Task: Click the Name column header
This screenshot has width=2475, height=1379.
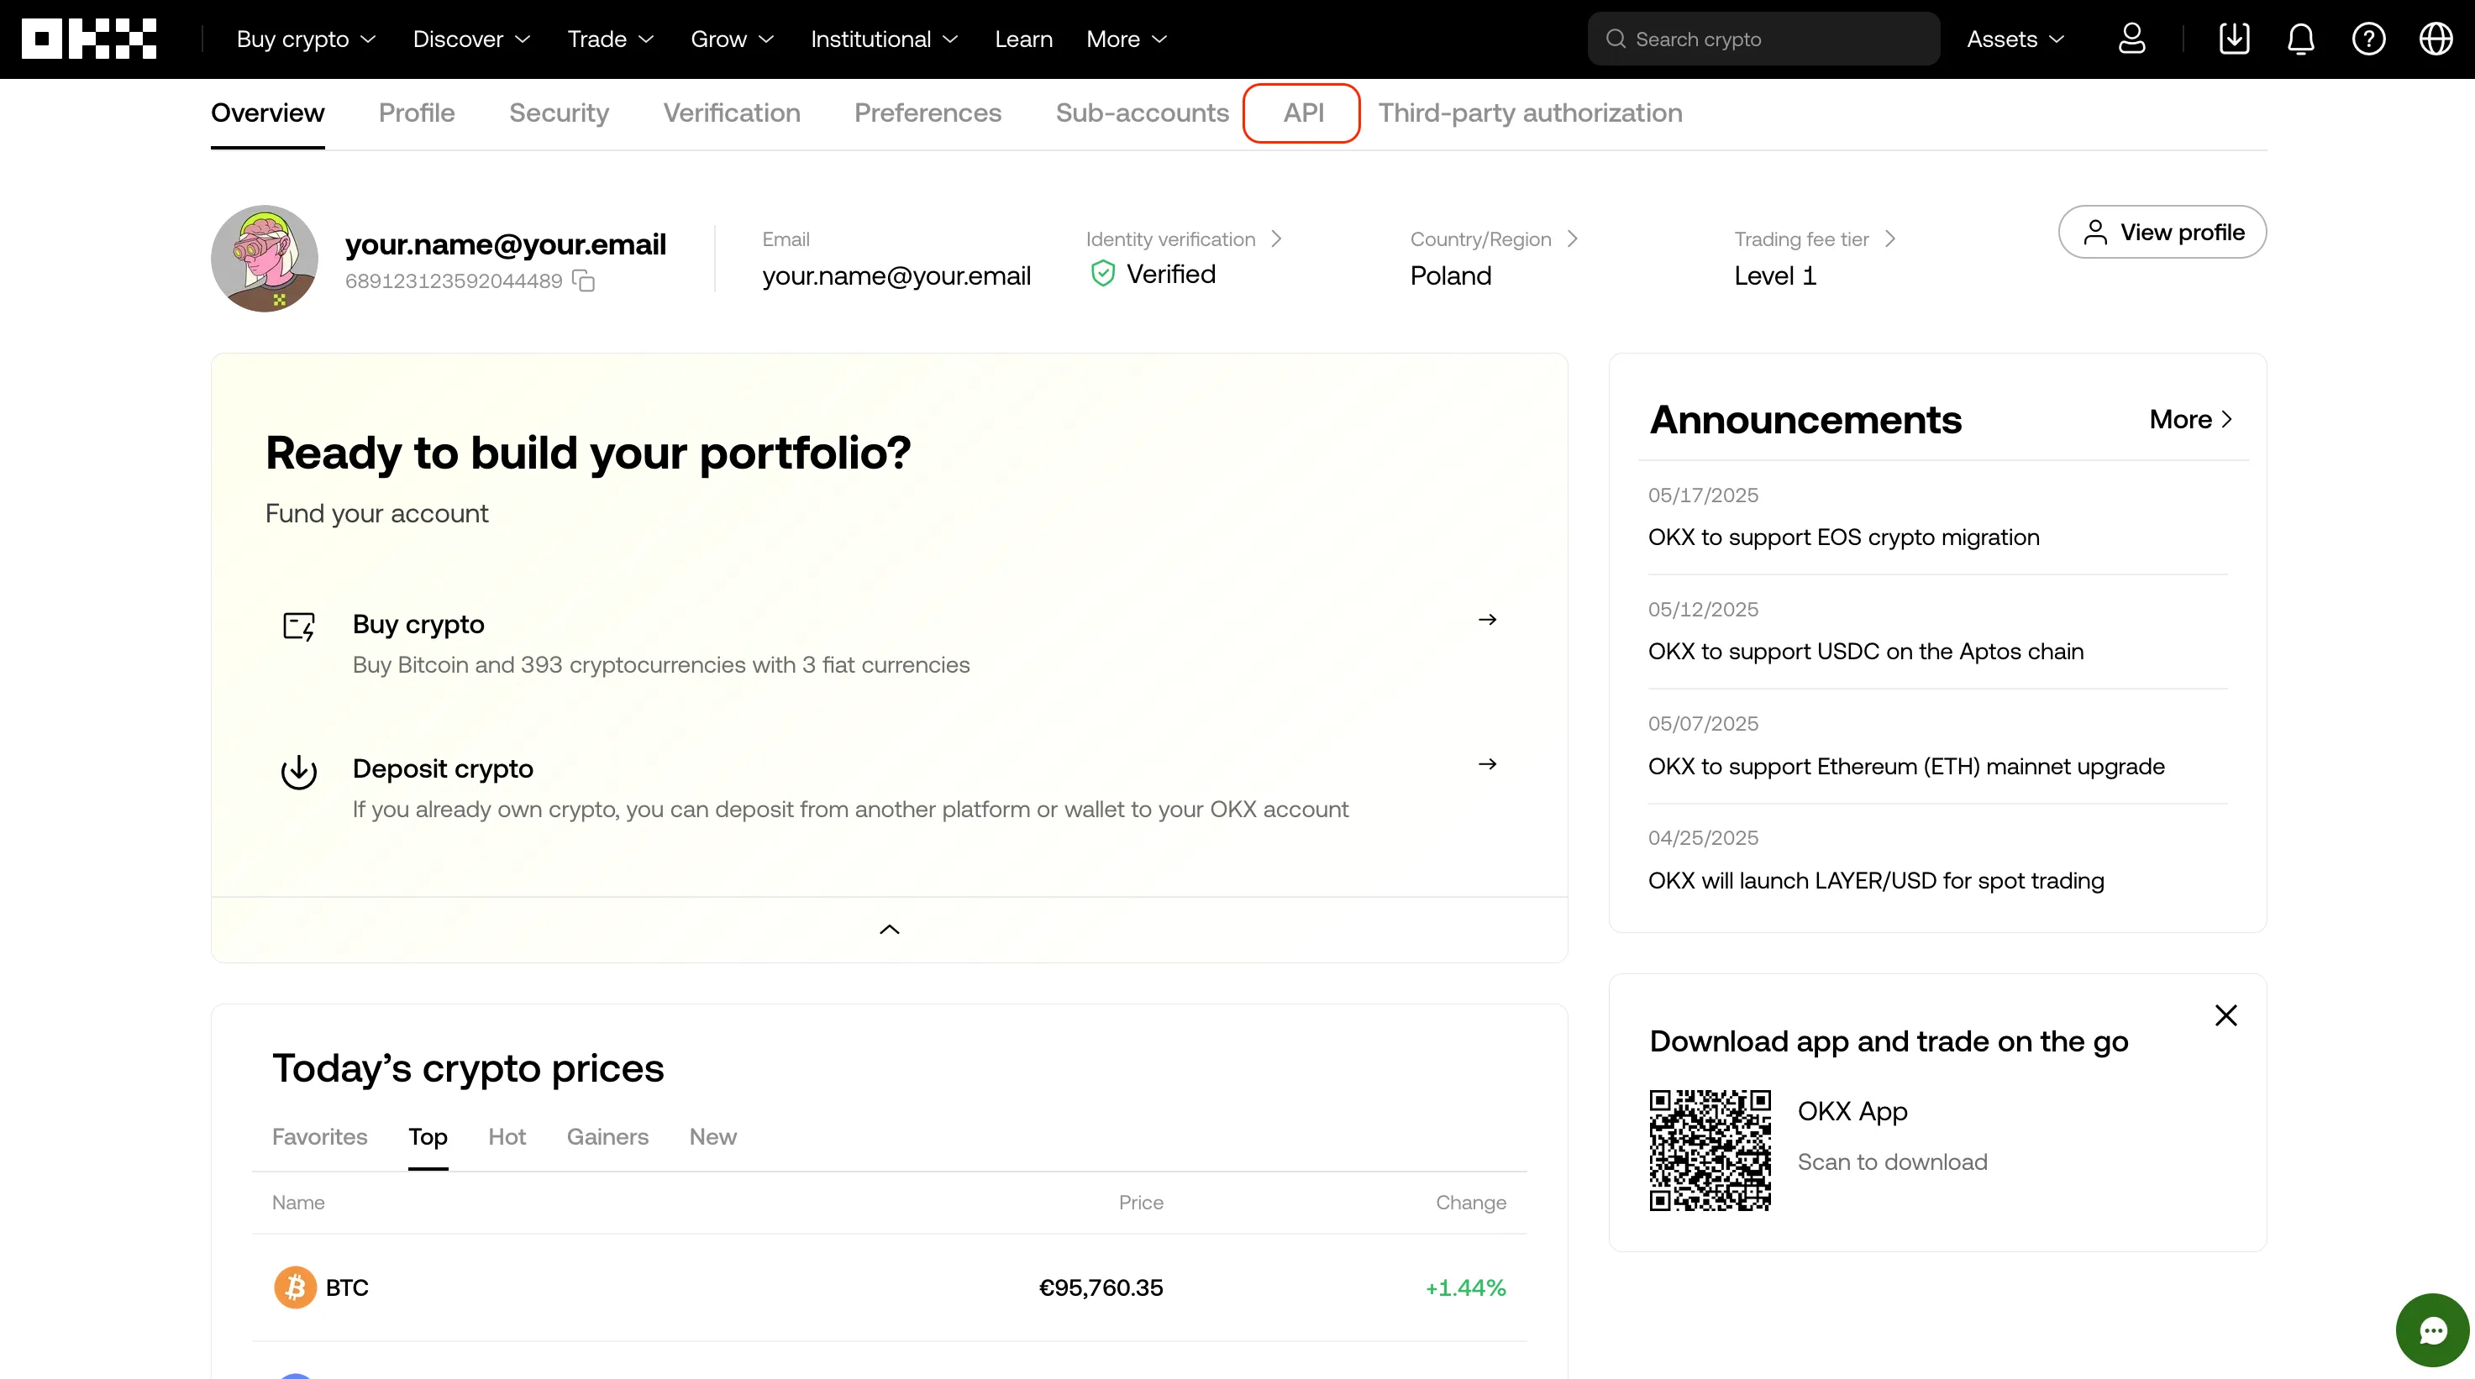Action: pos(298,1203)
